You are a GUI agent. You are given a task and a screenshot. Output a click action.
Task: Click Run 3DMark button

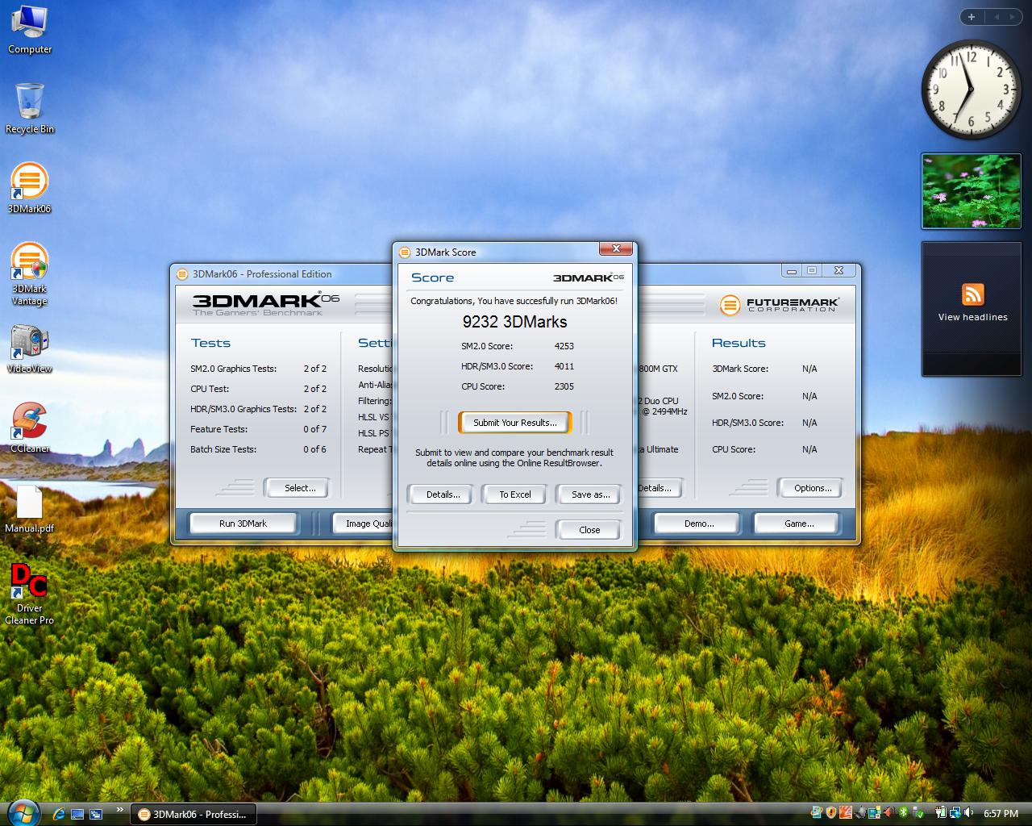[x=243, y=524]
